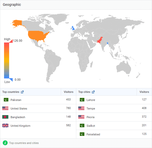Viewport: 152px width, 148px height.
Task: Click the Pakistan flag in countries table
Action: click(x=6, y=100)
